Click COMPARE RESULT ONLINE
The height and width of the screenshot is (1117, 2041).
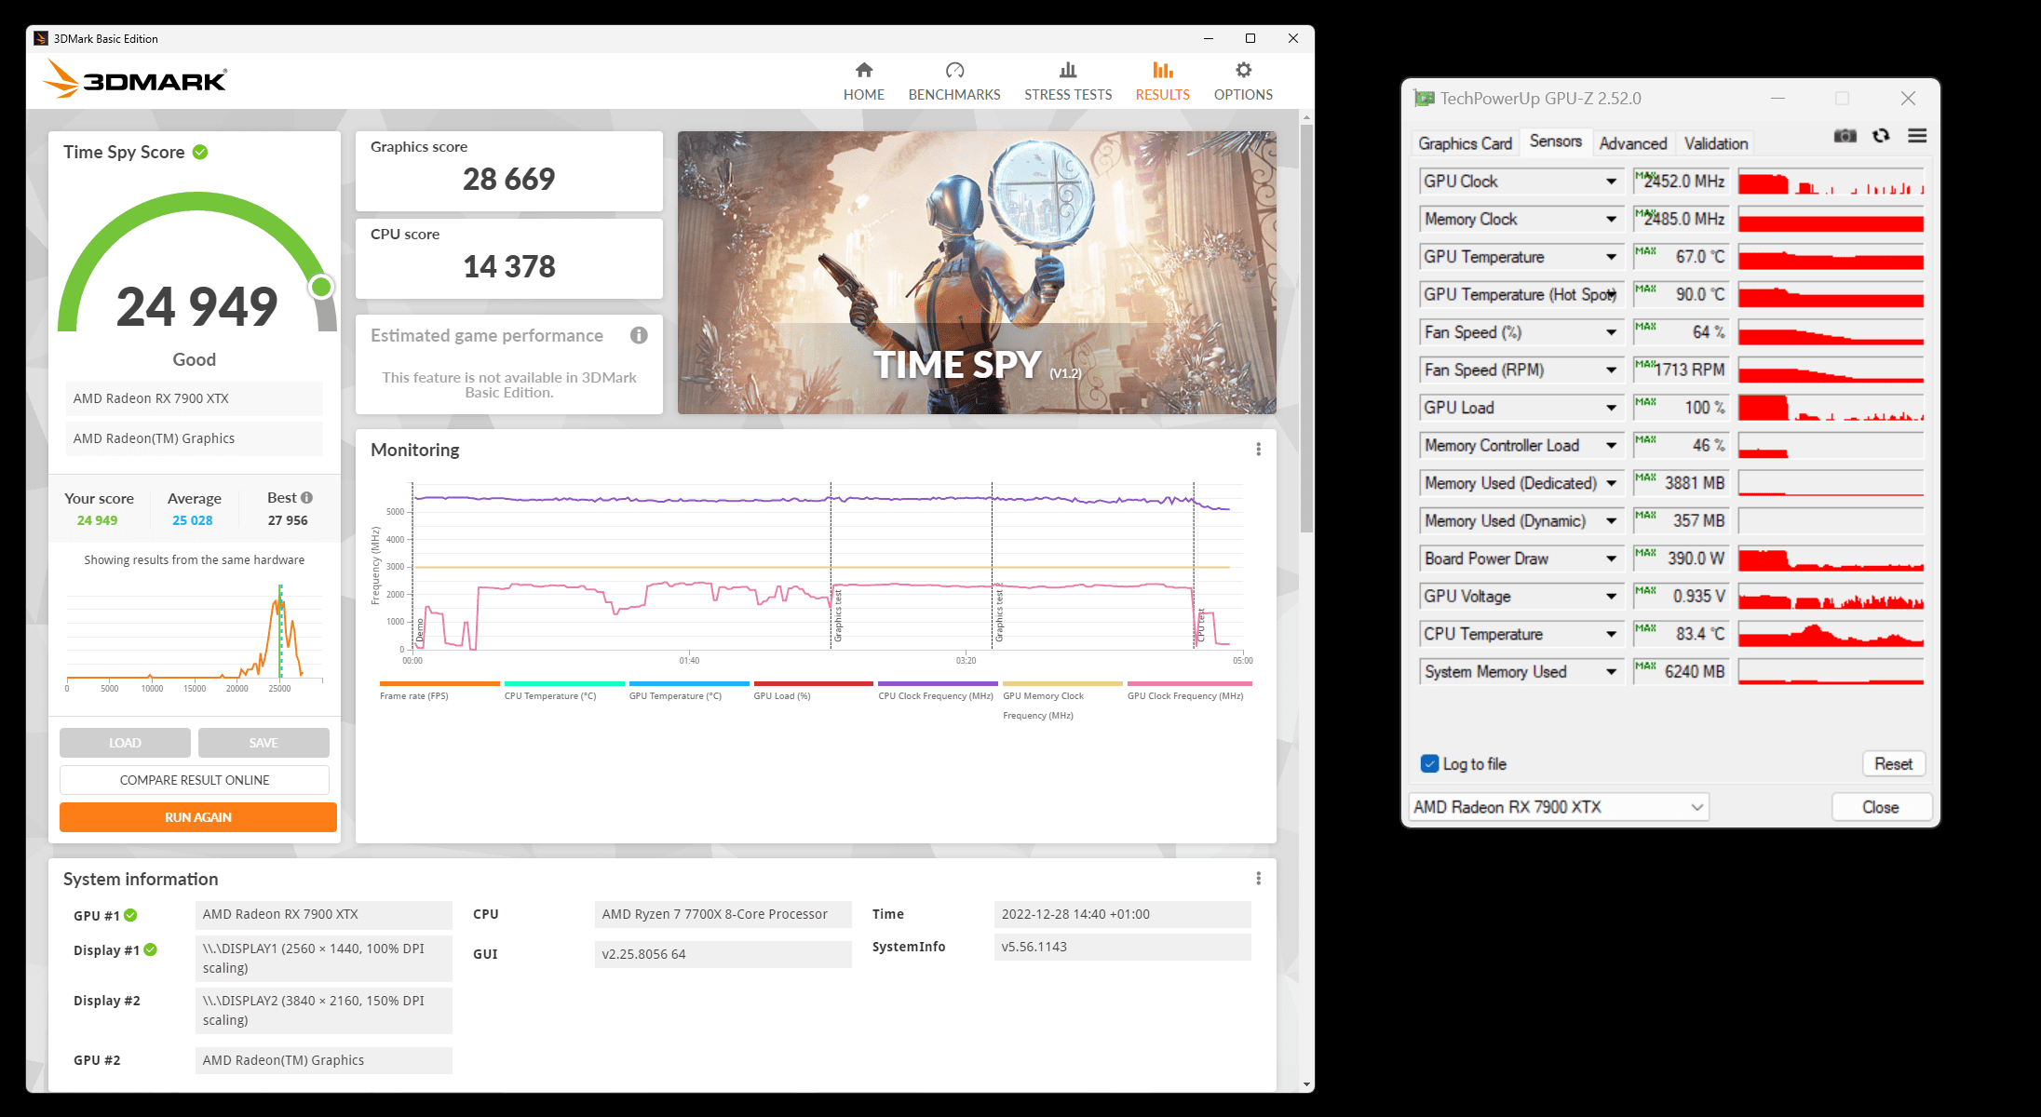[x=195, y=780]
